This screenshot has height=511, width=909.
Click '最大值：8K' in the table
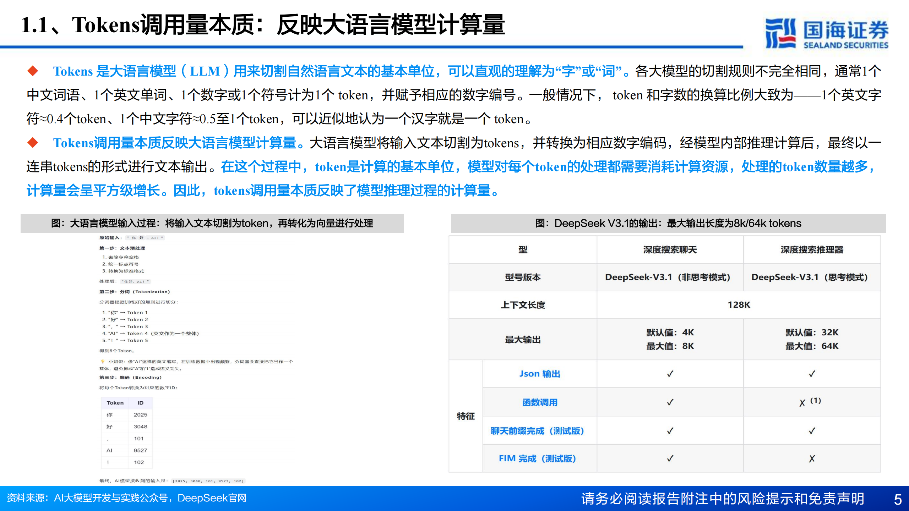click(x=670, y=346)
